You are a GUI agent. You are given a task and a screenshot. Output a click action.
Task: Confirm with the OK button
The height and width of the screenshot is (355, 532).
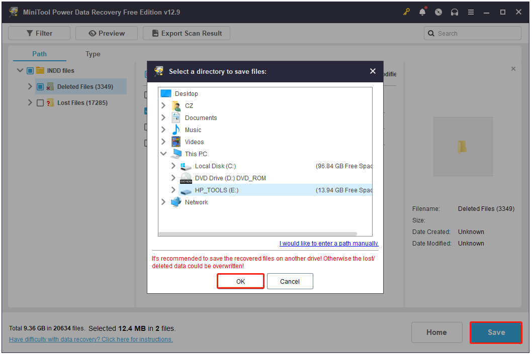pos(240,281)
